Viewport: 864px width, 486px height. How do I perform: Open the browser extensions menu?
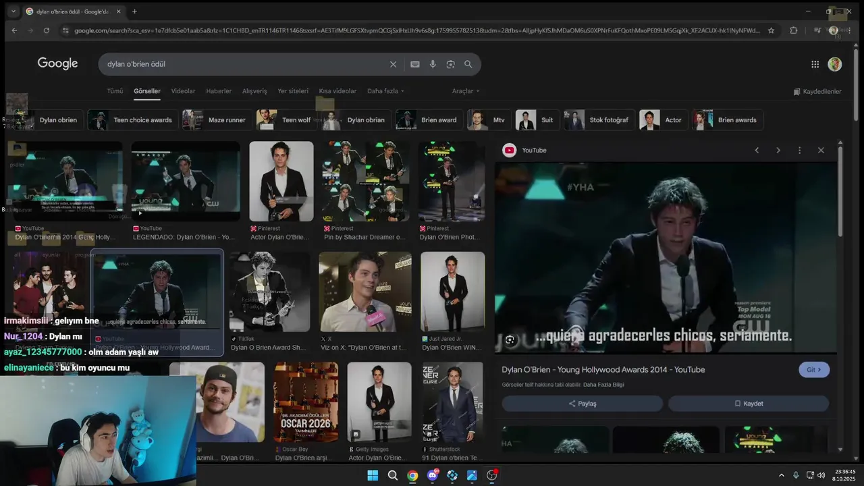[x=793, y=30]
